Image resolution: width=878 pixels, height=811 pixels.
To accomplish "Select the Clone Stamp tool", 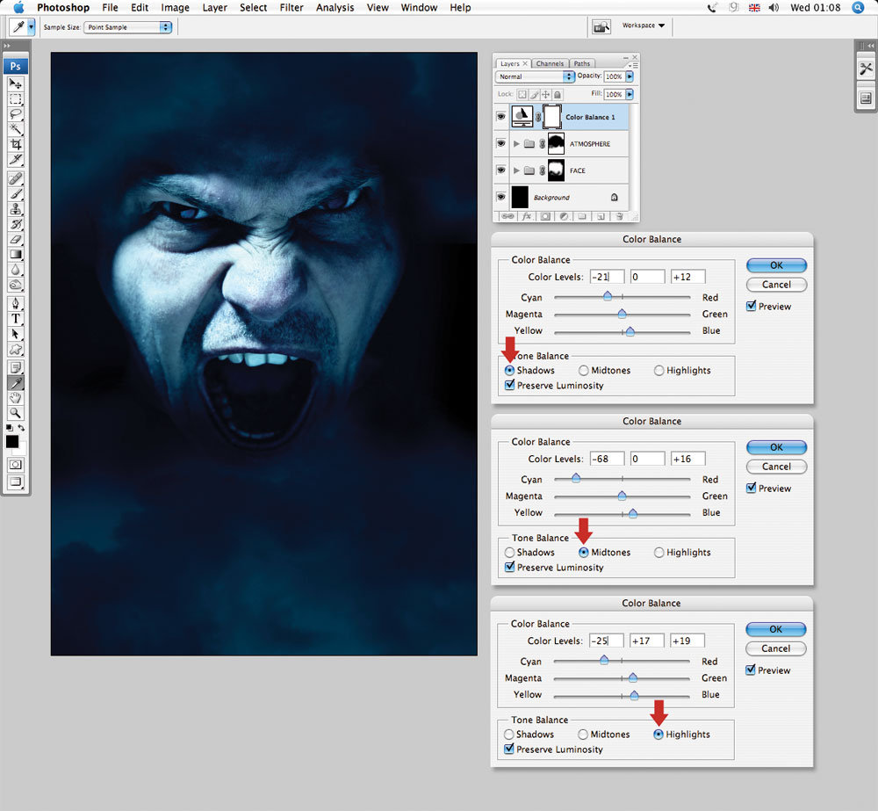I will pos(16,209).
